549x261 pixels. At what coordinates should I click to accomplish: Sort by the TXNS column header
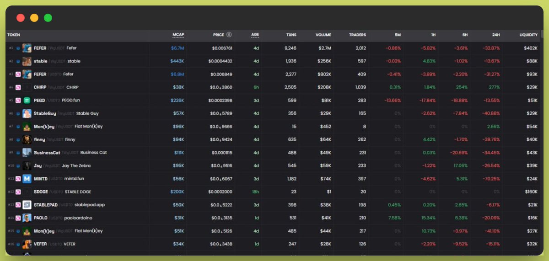[x=291, y=35]
